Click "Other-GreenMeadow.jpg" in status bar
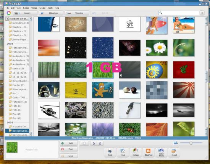Viewport: 210px width, 164px height. coord(82,138)
